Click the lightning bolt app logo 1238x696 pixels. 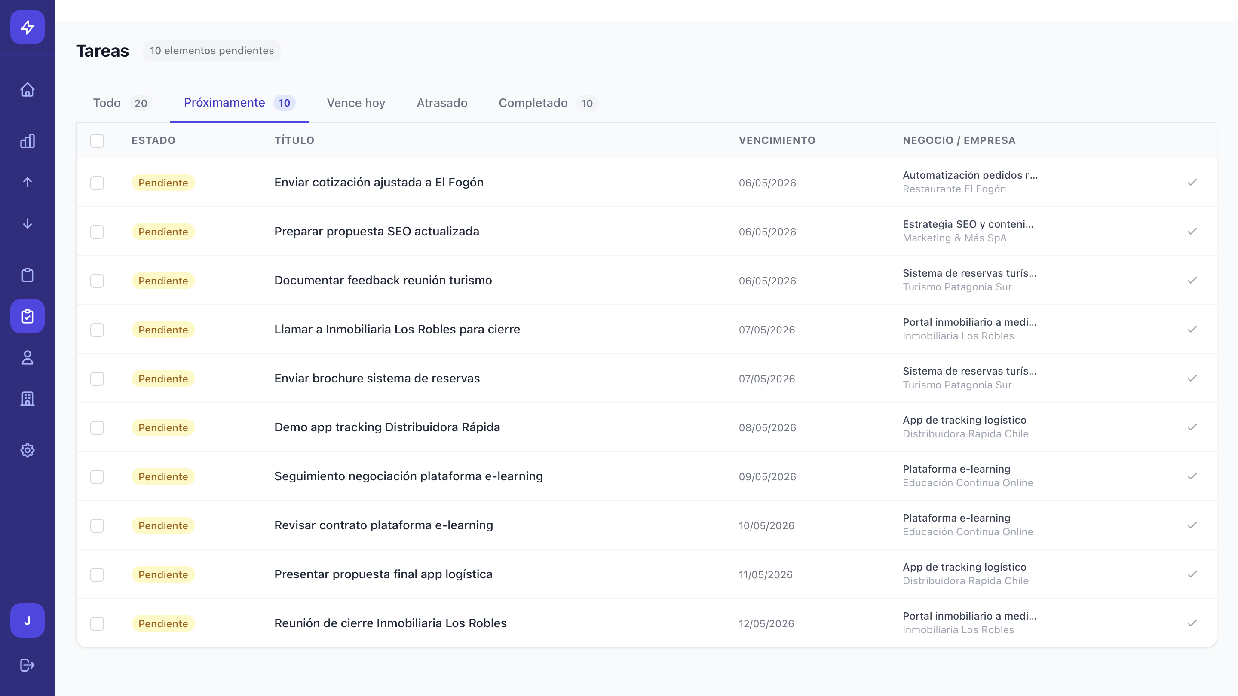[28, 27]
